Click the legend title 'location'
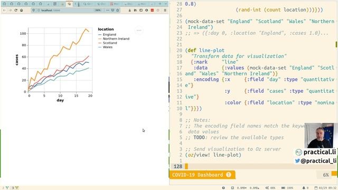 coord(106,30)
